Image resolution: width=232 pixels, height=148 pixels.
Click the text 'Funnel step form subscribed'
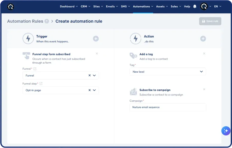coord(51,54)
